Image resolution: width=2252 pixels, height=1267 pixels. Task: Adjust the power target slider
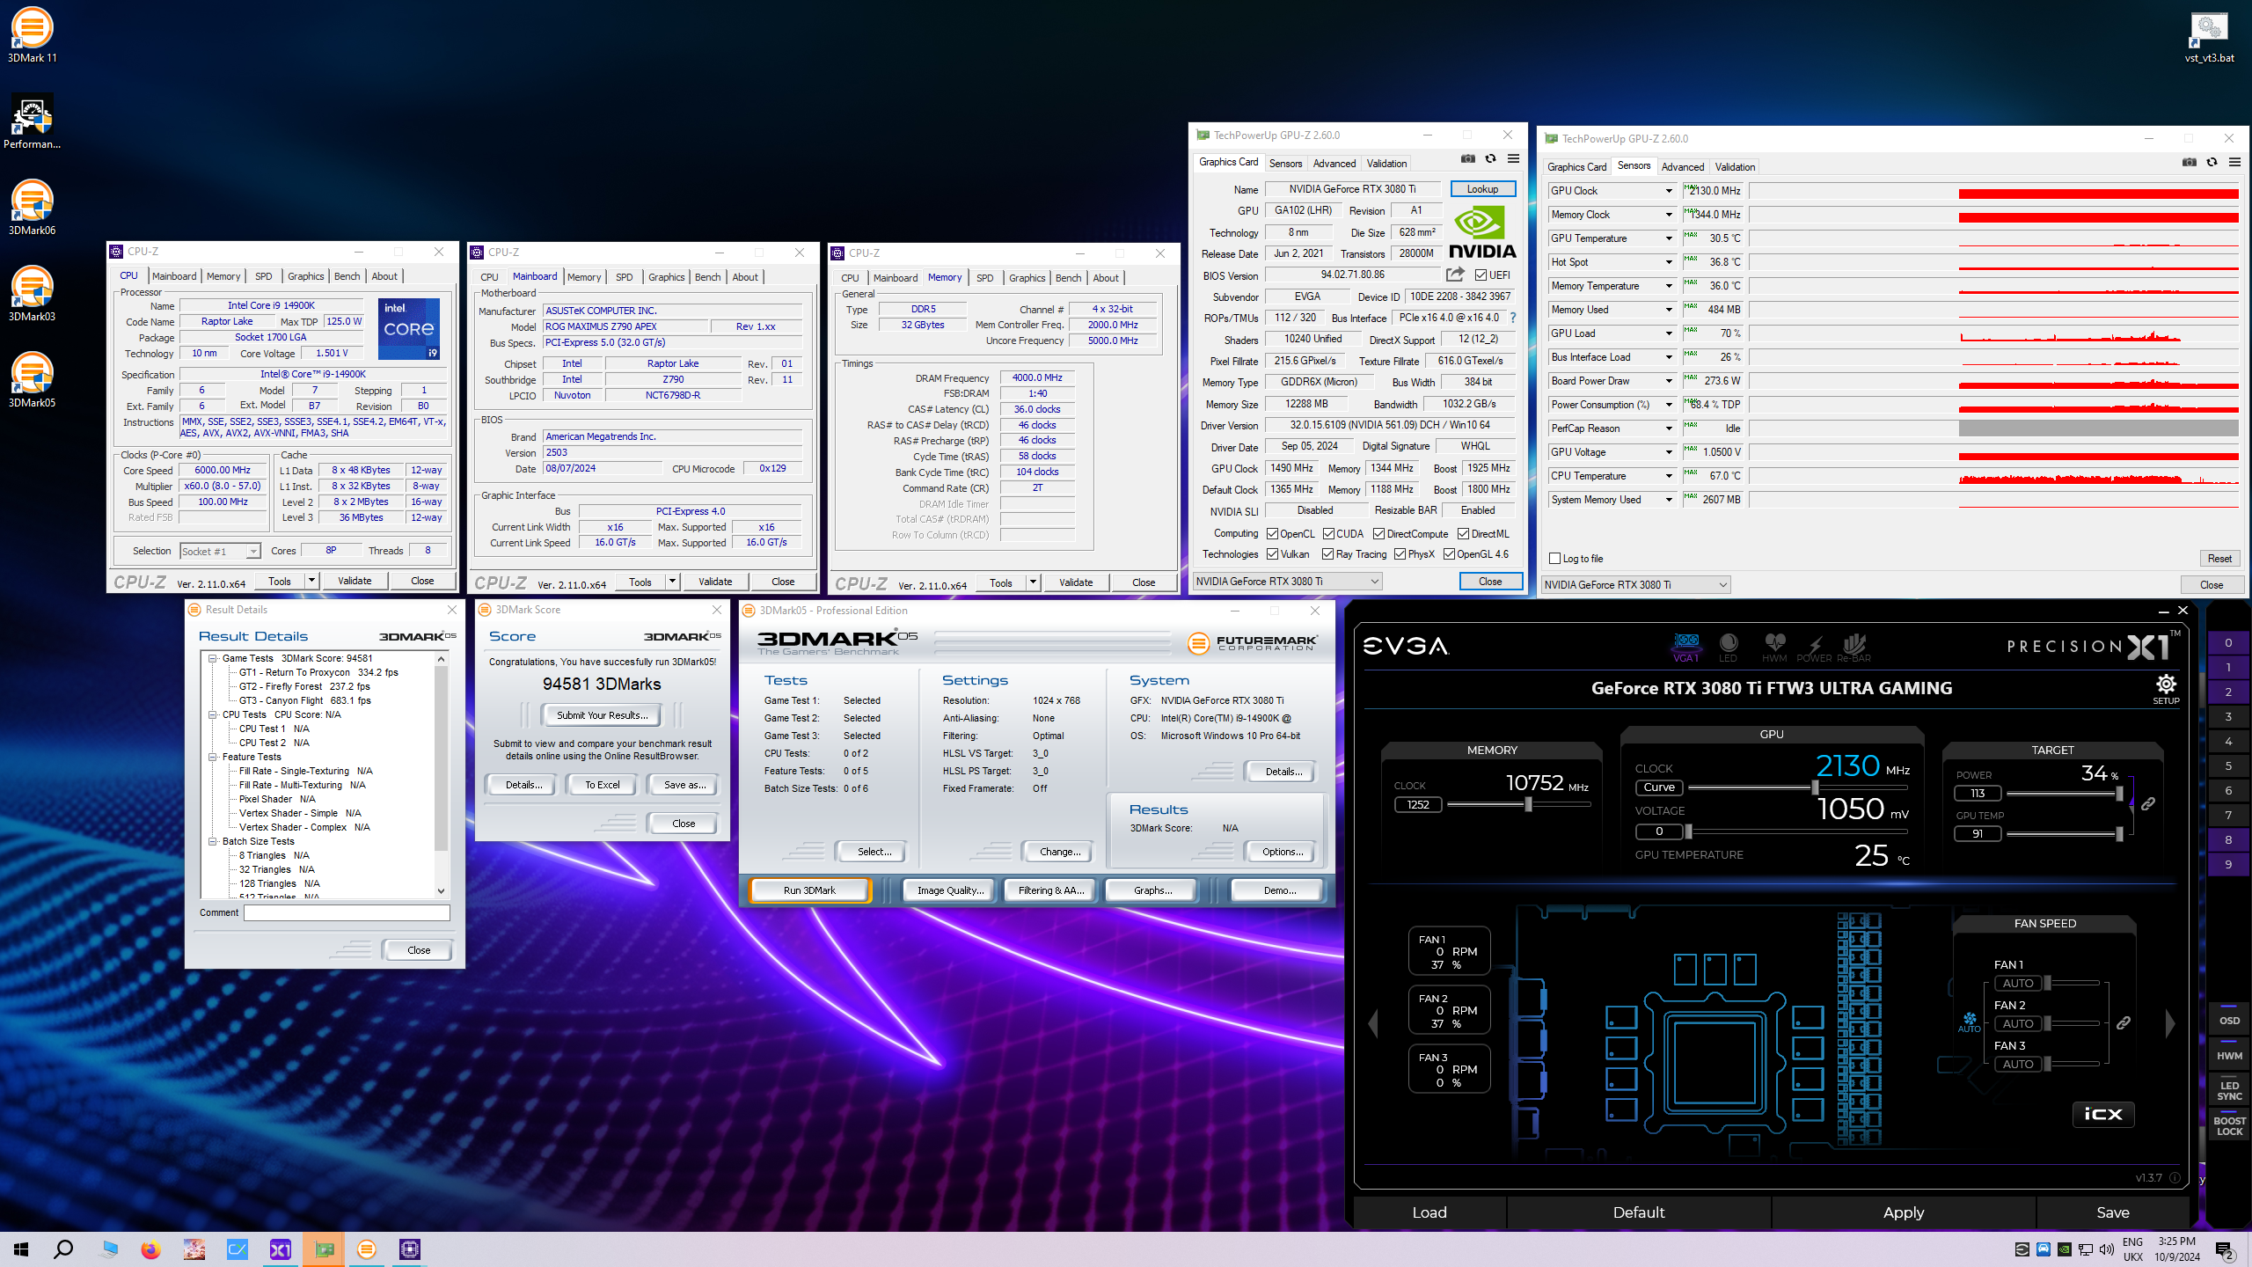(2118, 794)
